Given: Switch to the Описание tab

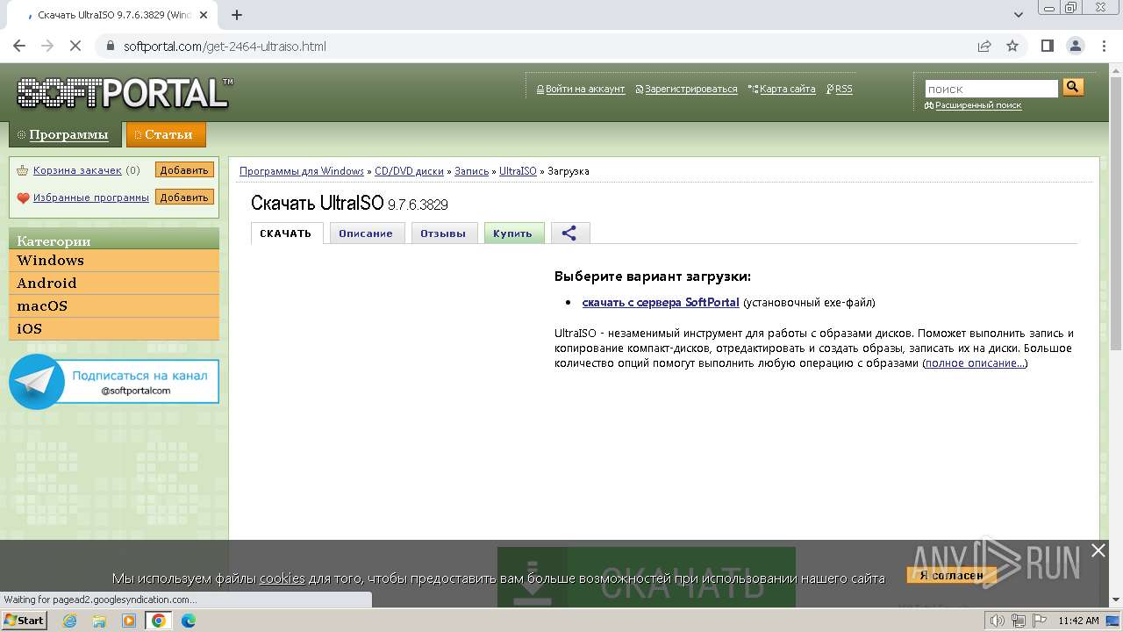Looking at the screenshot, I should coord(366,233).
